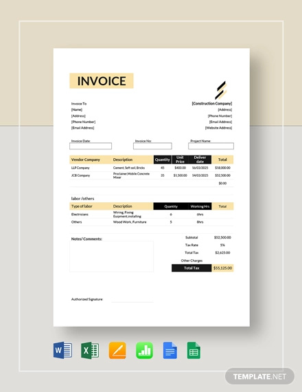Viewport: 302px width, 392px height.
Task: Click the construction company logo
Action: [221, 90]
